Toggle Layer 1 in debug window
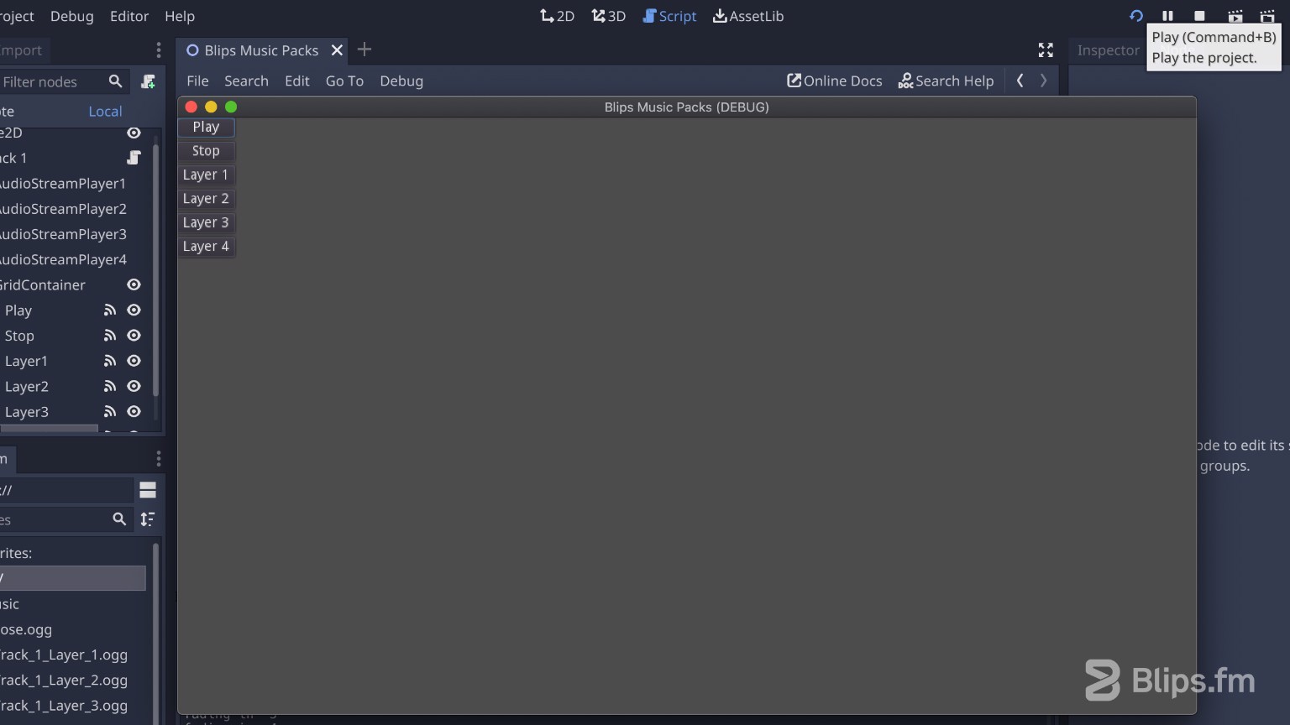The width and height of the screenshot is (1290, 725). (x=206, y=175)
